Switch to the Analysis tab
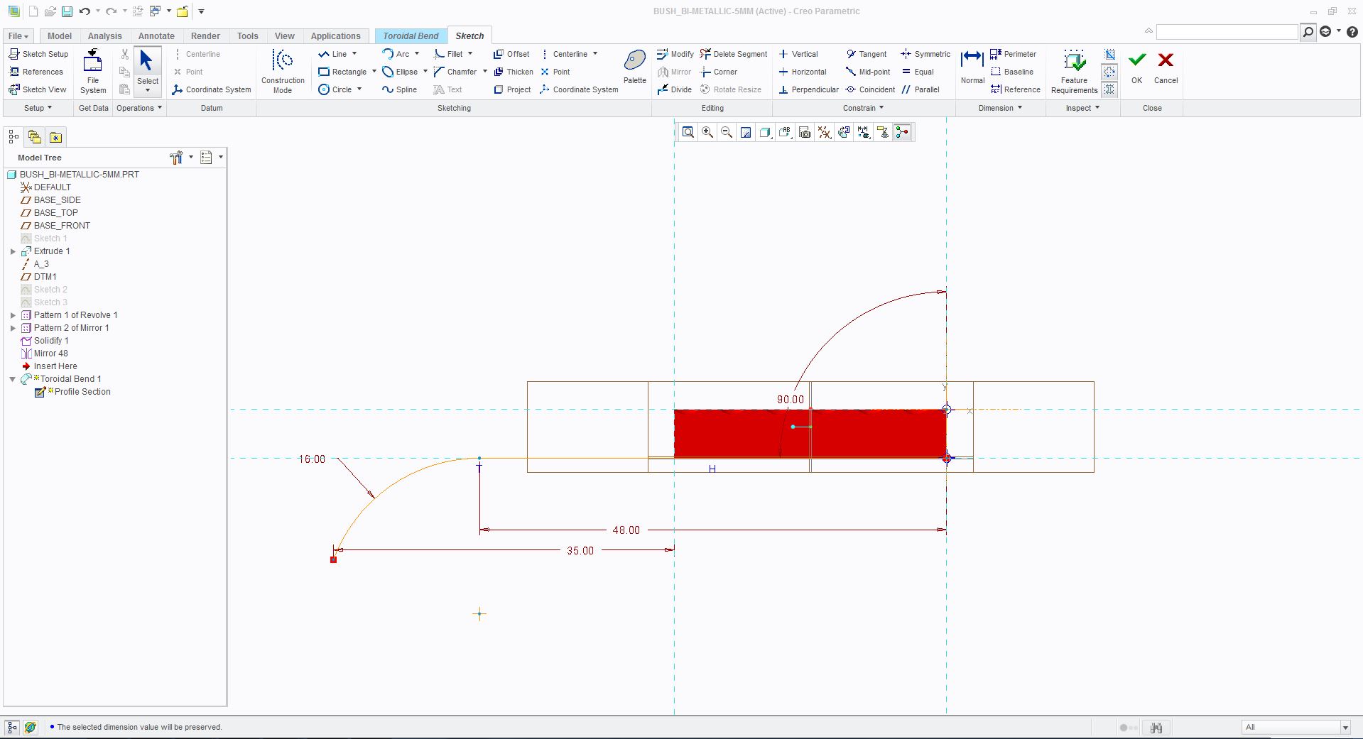 [x=105, y=36]
